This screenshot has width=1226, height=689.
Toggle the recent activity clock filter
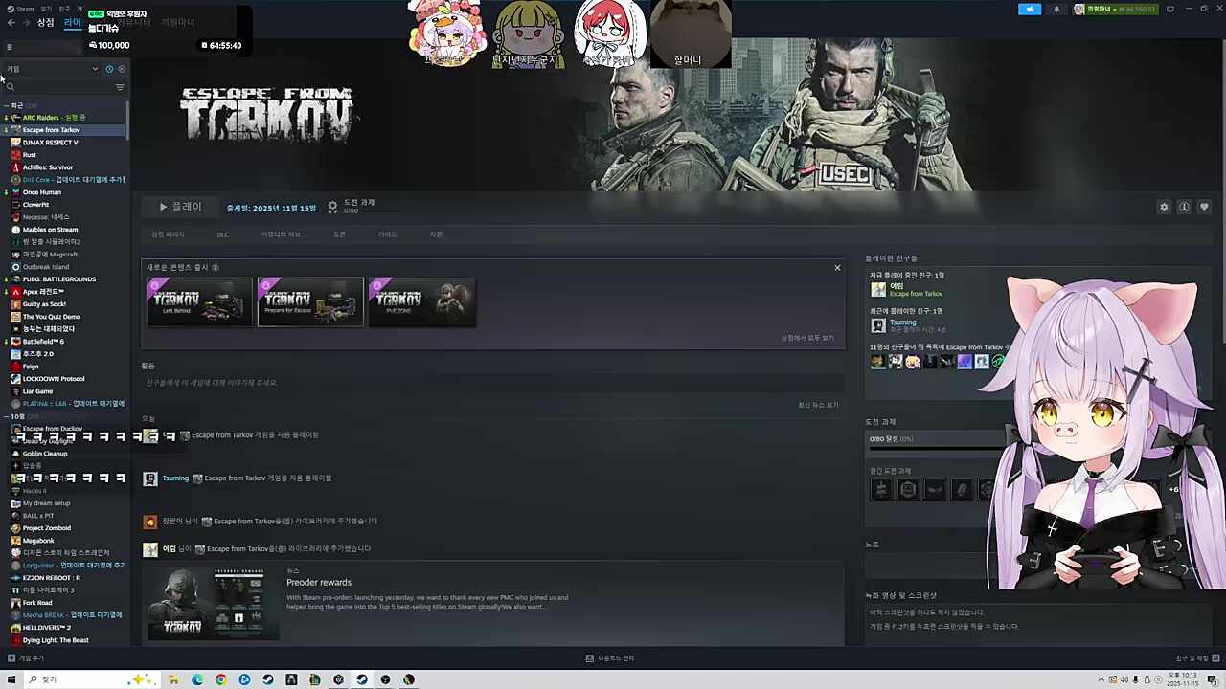coord(109,69)
